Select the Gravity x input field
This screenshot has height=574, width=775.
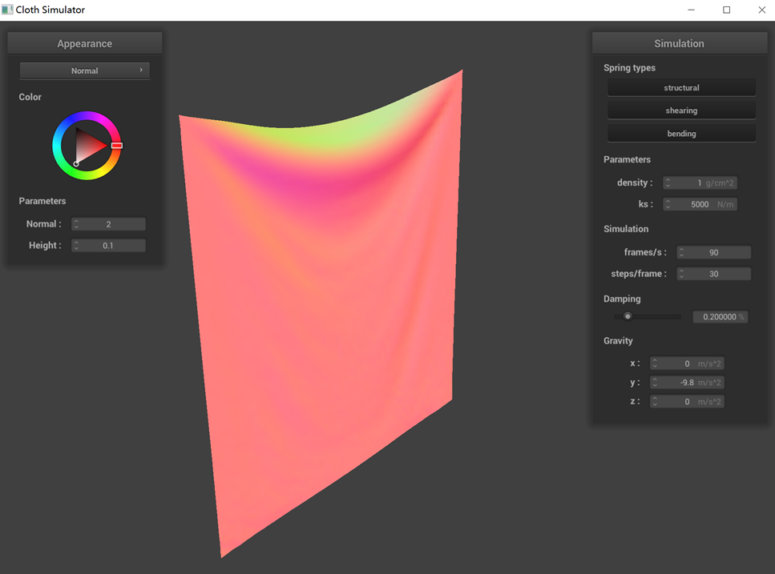687,363
